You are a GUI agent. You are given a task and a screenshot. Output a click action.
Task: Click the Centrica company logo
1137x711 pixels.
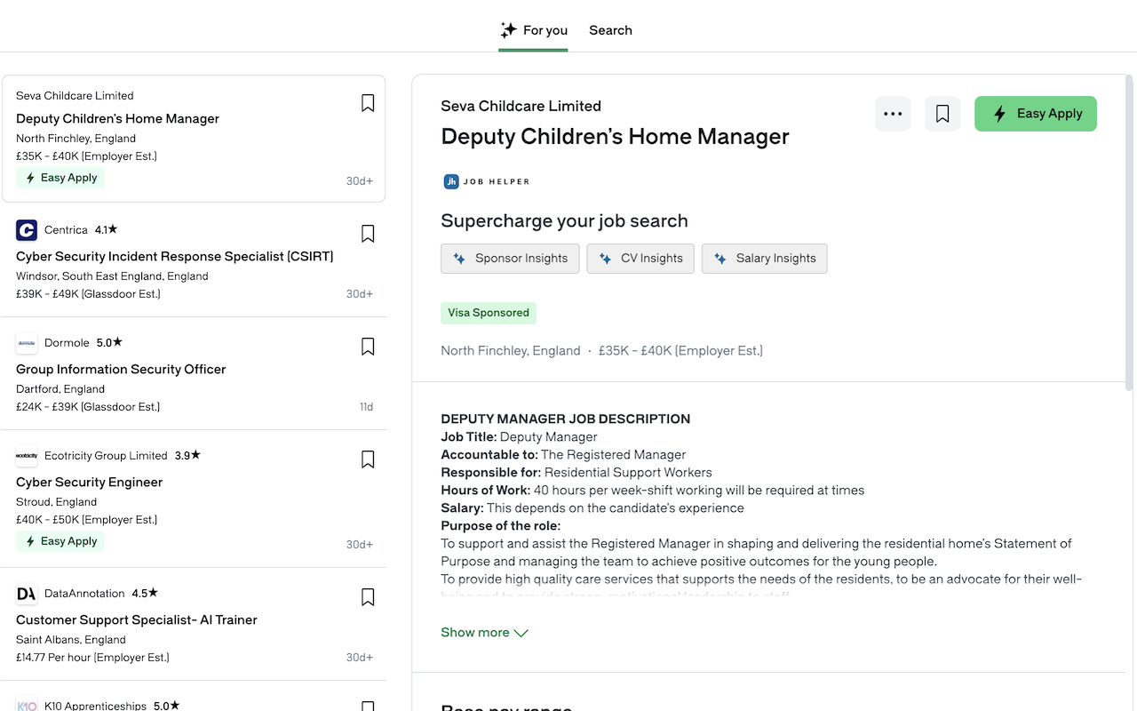pyautogui.click(x=27, y=230)
